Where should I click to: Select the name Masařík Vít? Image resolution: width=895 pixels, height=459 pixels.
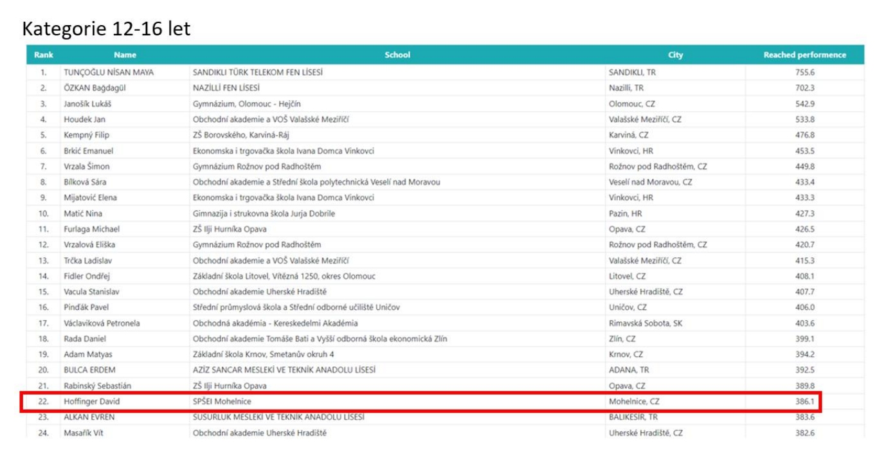(83, 433)
